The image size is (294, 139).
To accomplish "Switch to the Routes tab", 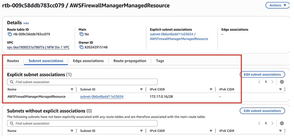I will pyautogui.click(x=13, y=61).
